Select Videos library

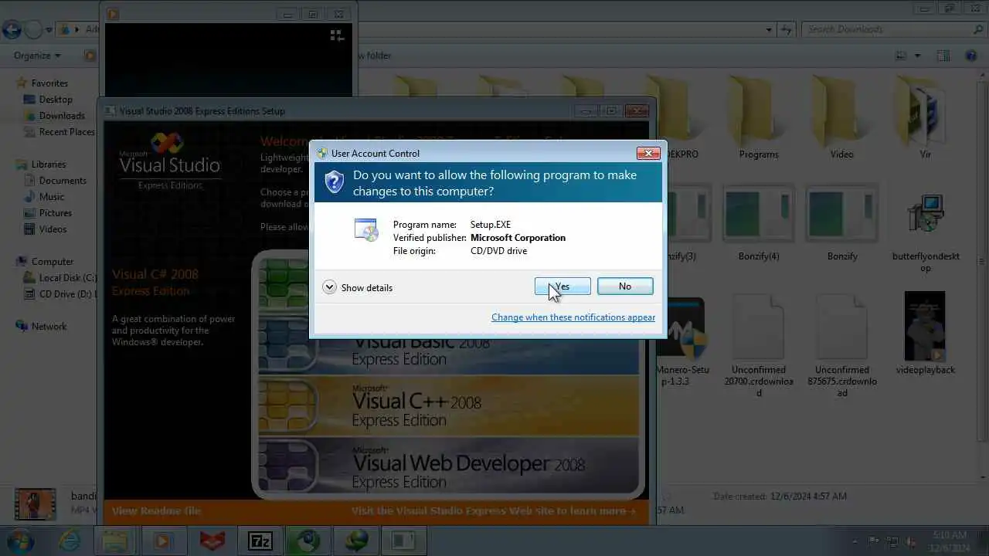pos(53,229)
